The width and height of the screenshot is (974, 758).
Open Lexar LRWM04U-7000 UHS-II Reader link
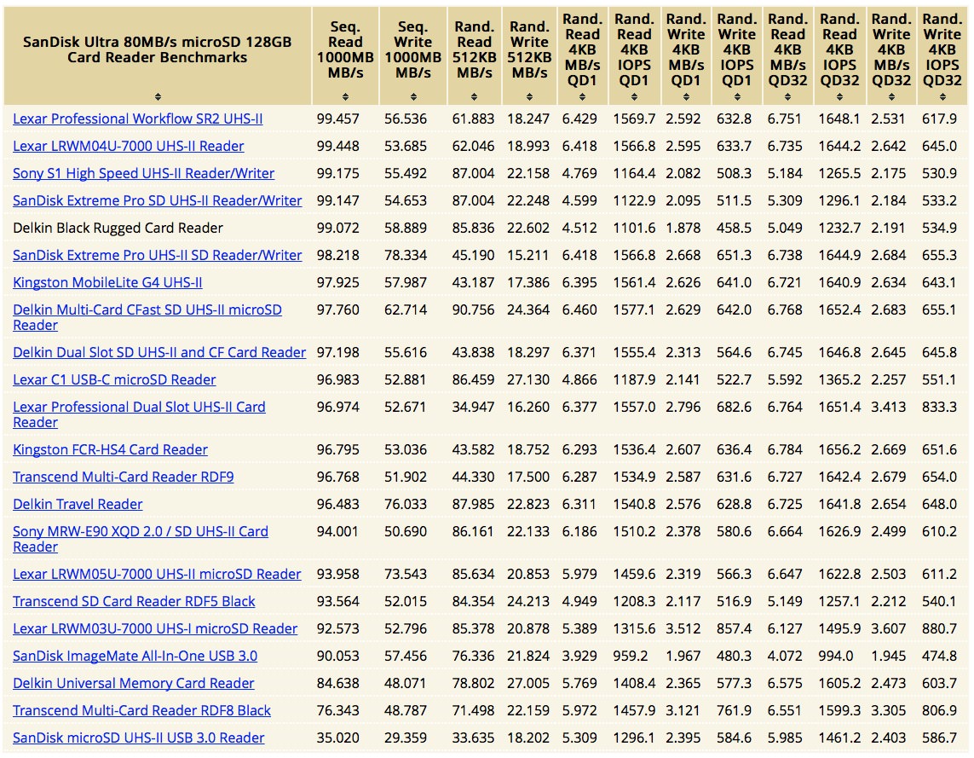pyautogui.click(x=128, y=146)
